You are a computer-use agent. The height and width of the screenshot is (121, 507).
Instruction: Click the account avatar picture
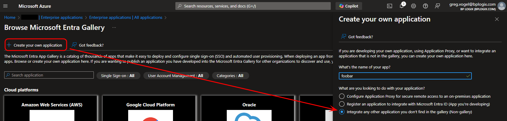(x=502, y=6)
